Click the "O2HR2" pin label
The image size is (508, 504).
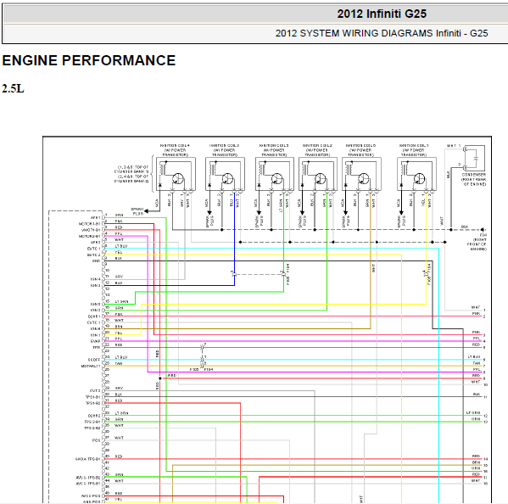point(94,416)
